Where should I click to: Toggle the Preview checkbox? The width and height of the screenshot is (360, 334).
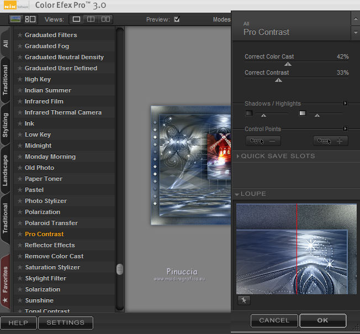tap(177, 19)
